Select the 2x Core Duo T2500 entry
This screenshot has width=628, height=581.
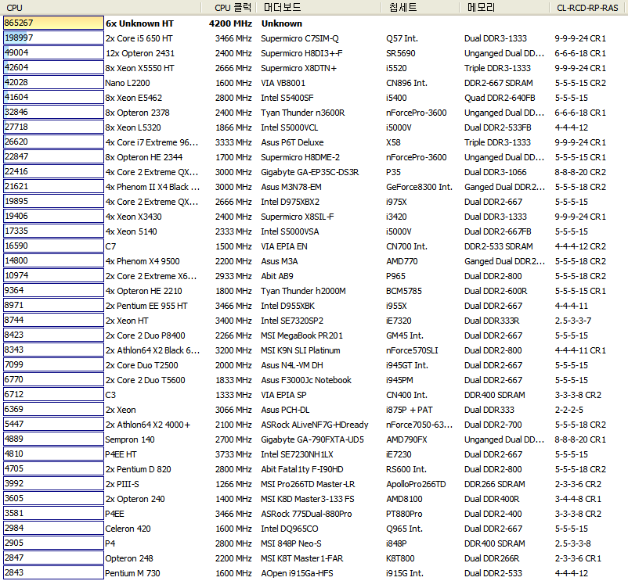tap(142, 365)
